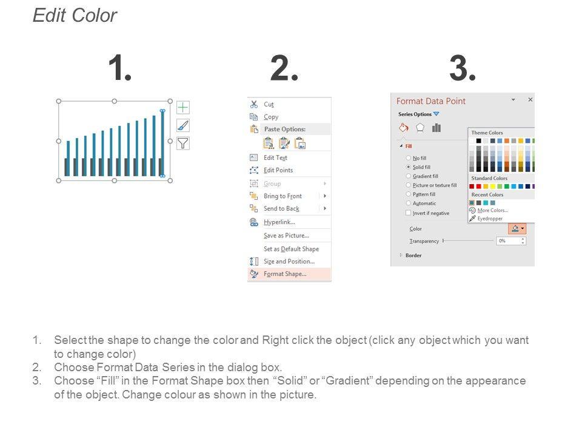Enable Invert if negative checkbox
Screen dimensions: 582x436
coord(408,213)
